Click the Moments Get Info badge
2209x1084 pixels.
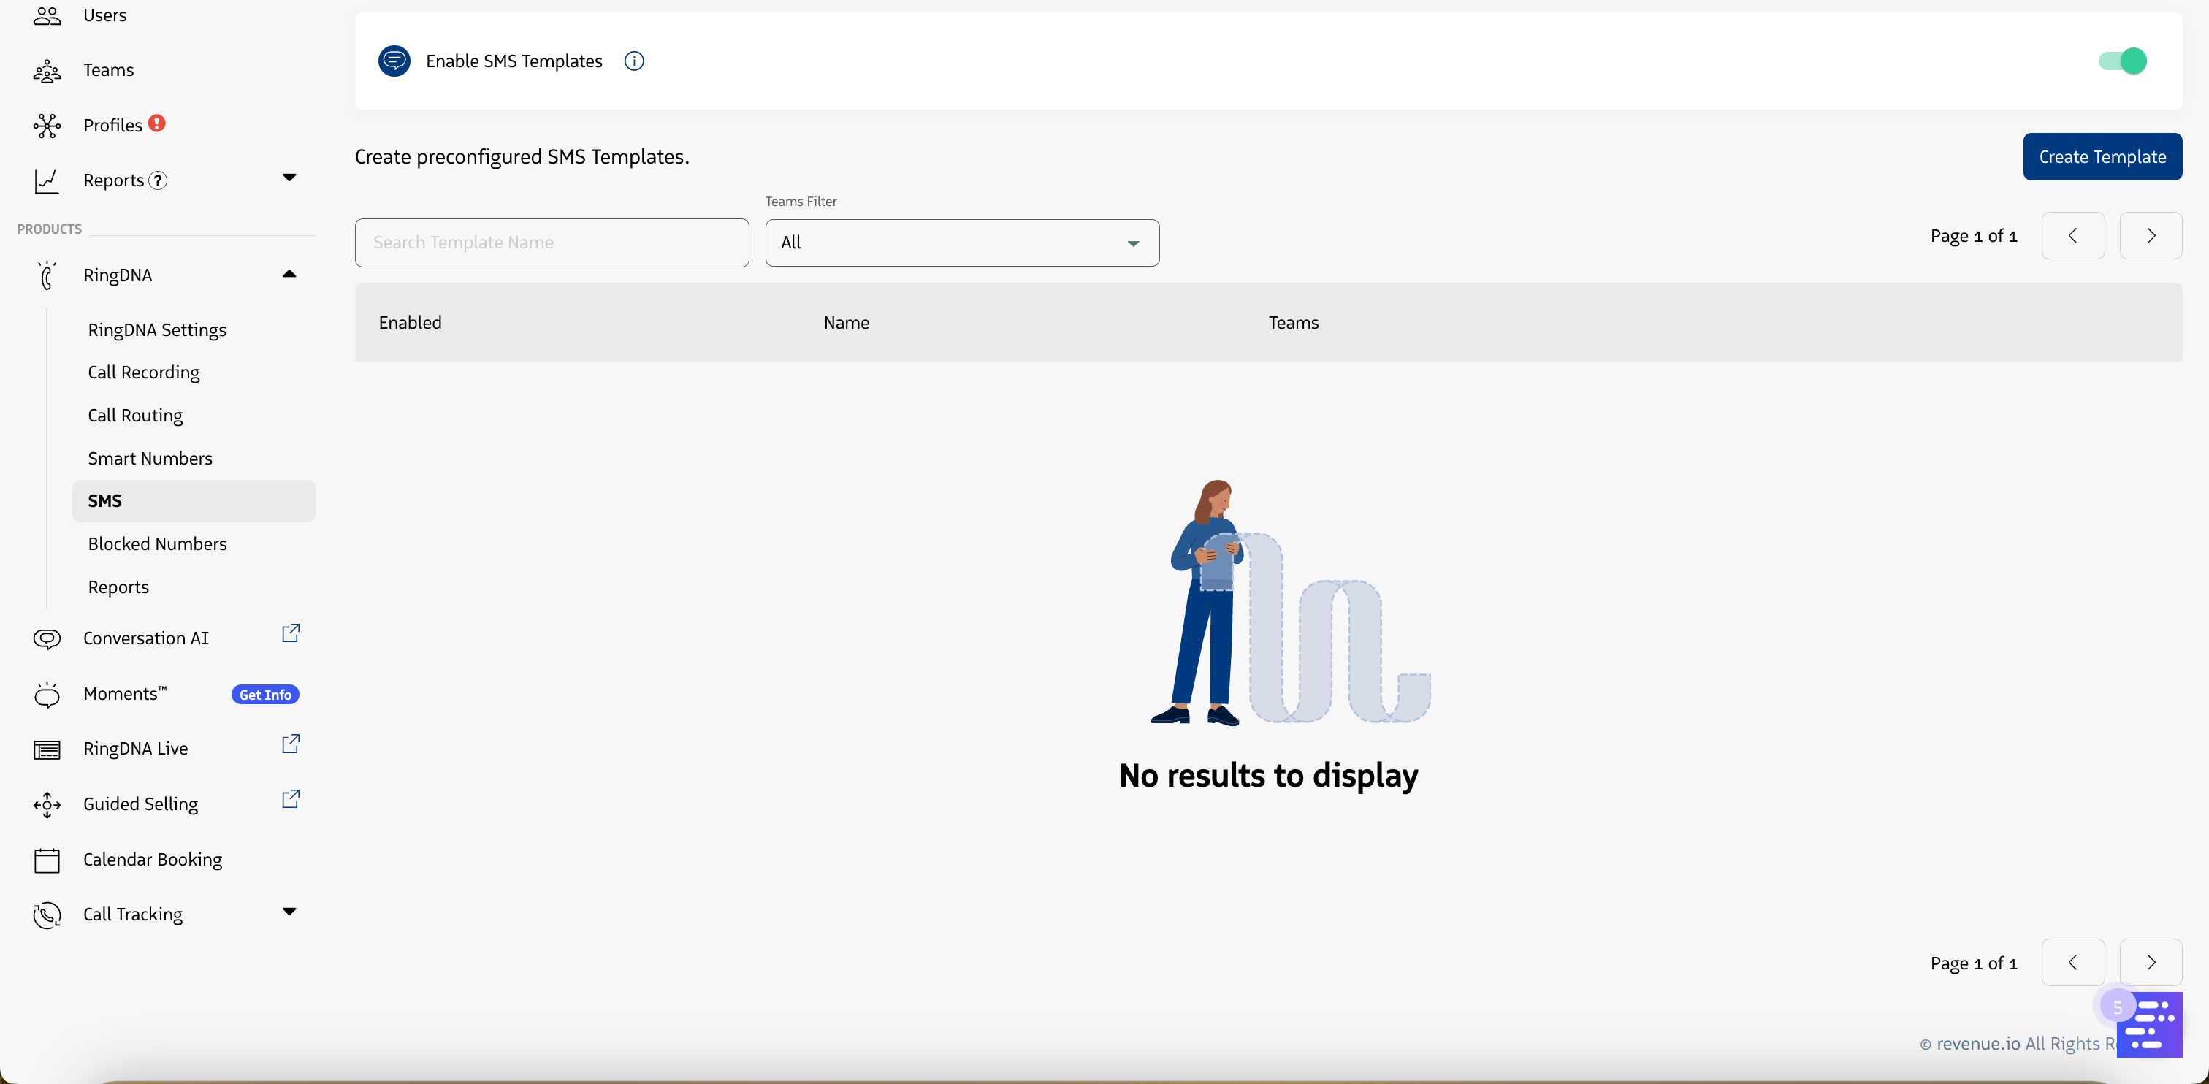coord(265,695)
